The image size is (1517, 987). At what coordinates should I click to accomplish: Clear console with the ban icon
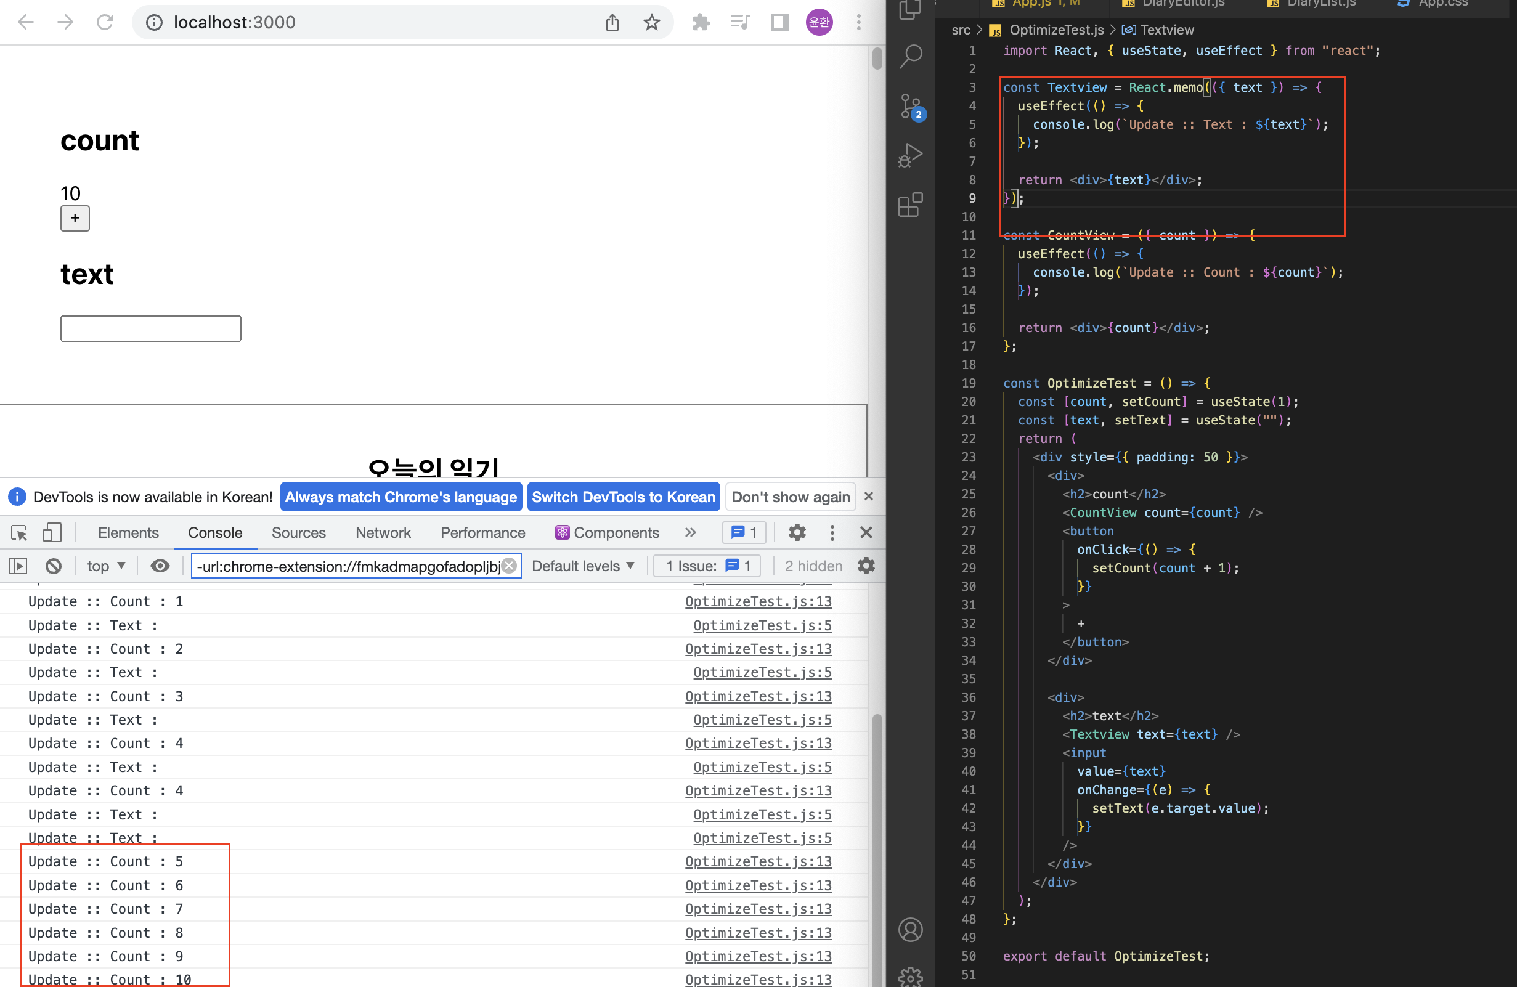pyautogui.click(x=54, y=566)
